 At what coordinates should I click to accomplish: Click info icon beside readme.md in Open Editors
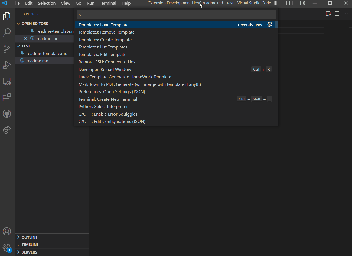tap(32, 38)
